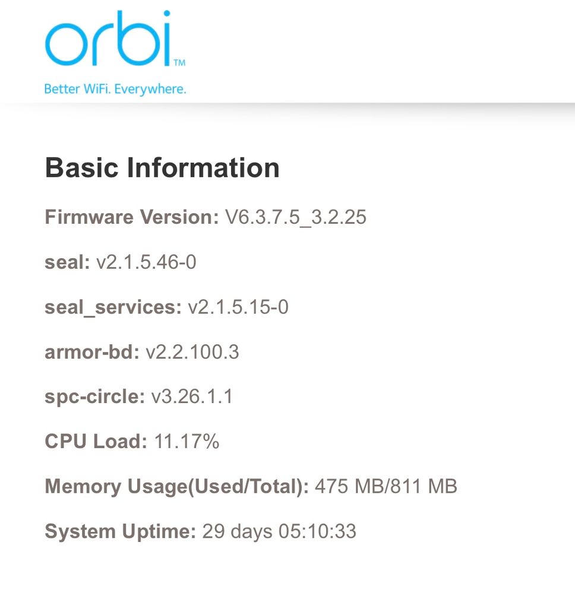Click the System Uptime label
575x593 pixels.
[120, 531]
